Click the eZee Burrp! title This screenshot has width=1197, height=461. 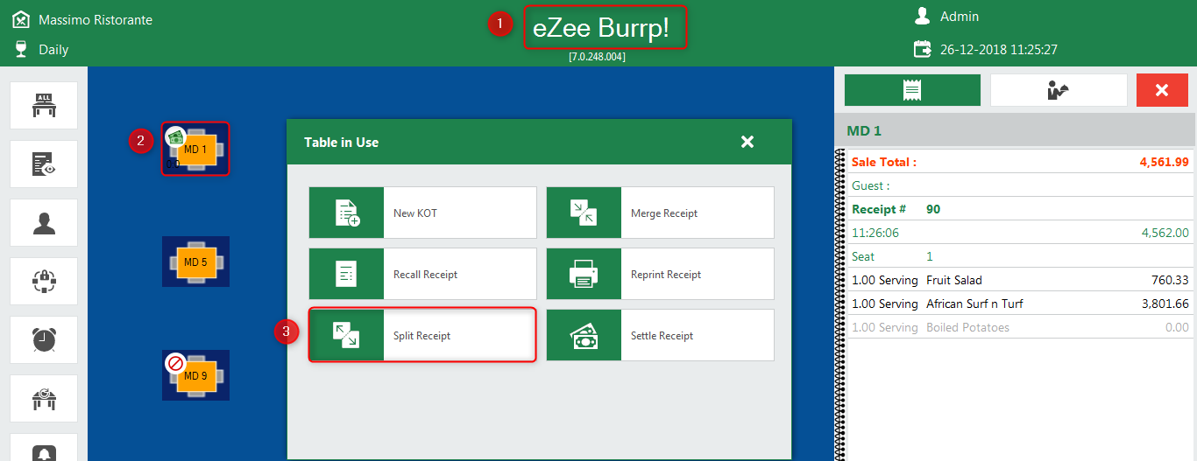pyautogui.click(x=601, y=28)
